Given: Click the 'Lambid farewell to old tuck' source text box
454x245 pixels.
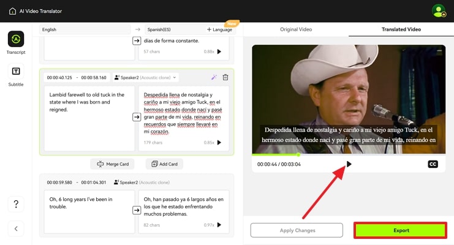Looking at the screenshot, I should click(89, 118).
